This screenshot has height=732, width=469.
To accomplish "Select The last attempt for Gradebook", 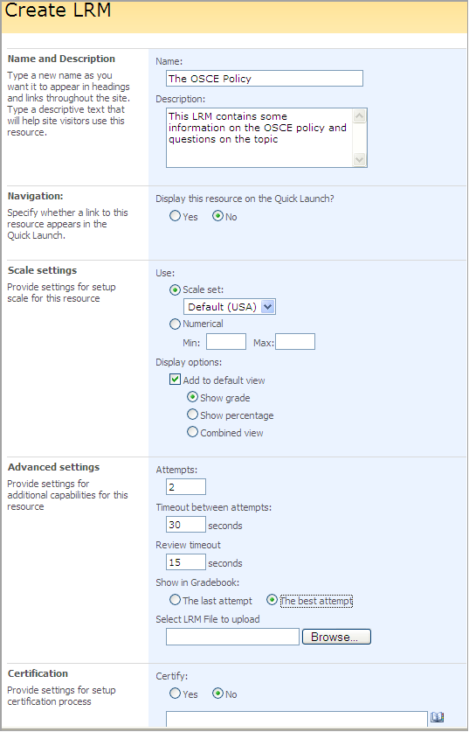I will click(x=175, y=599).
